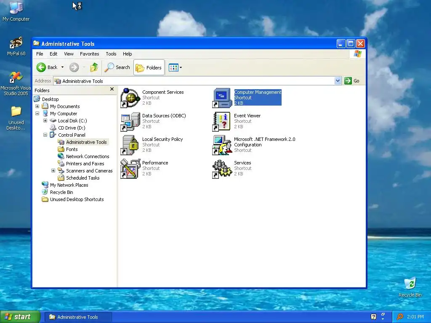Click the Local Disk (C:) tree label
This screenshot has width=431, height=323.
(x=72, y=121)
